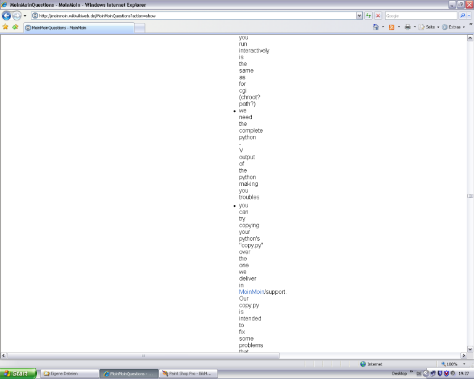Click the red antivirus shield tray icon
The height and width of the screenshot is (379, 474).
(446, 373)
